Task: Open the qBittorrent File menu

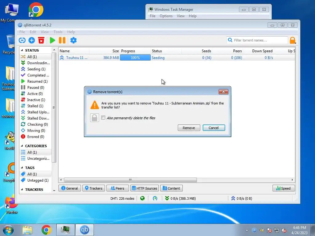Action: (22, 32)
